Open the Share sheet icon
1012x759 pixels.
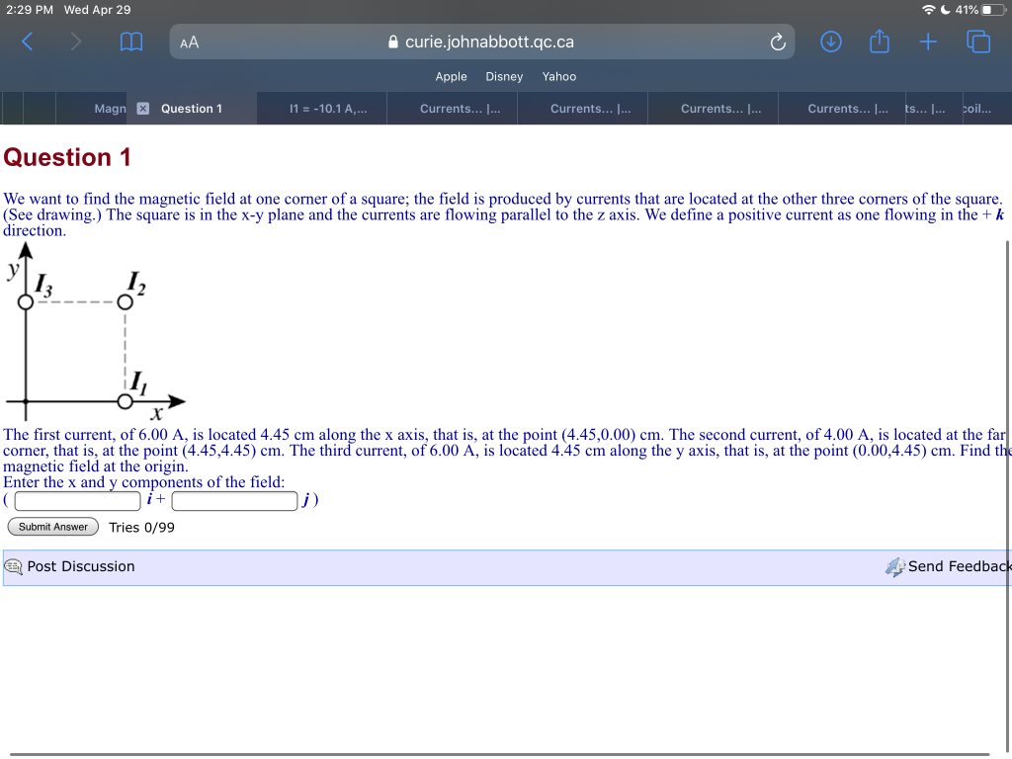click(x=879, y=42)
